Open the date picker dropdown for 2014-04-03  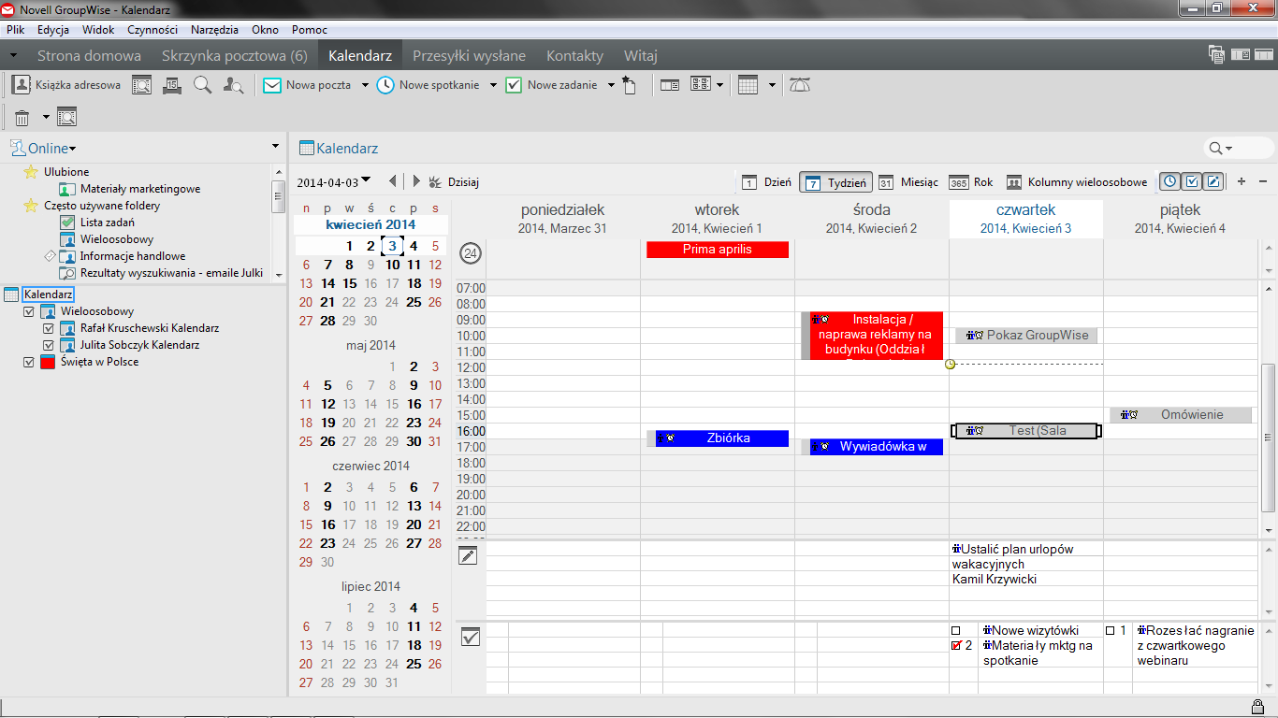[x=366, y=179]
